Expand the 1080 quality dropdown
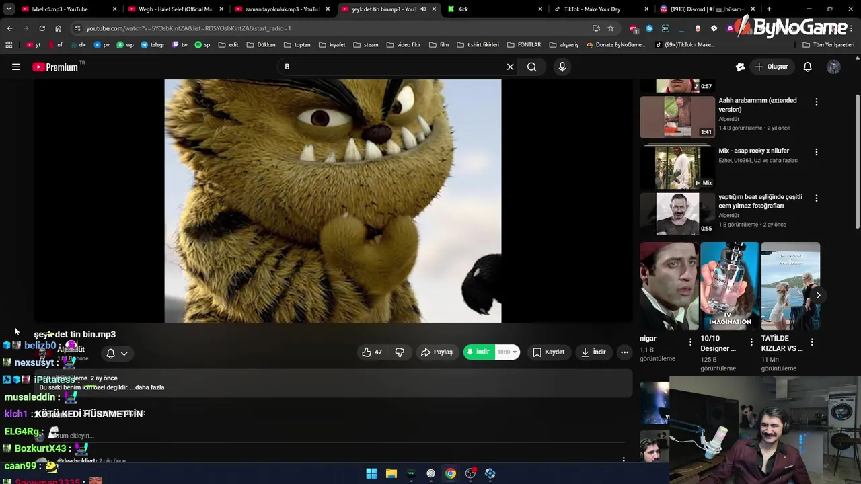 tap(507, 352)
